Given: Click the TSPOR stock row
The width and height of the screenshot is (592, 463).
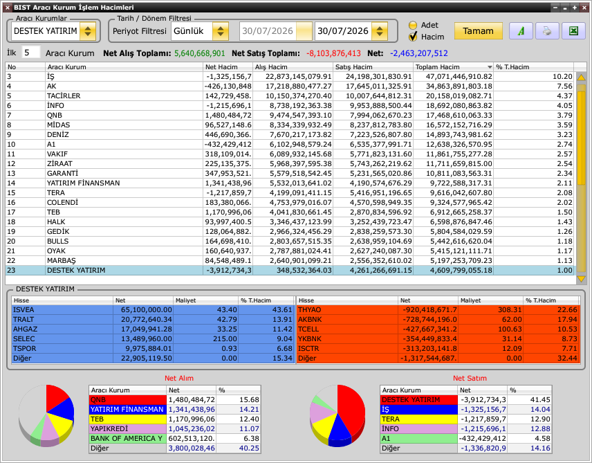Looking at the screenshot, I should pyautogui.click(x=153, y=349).
